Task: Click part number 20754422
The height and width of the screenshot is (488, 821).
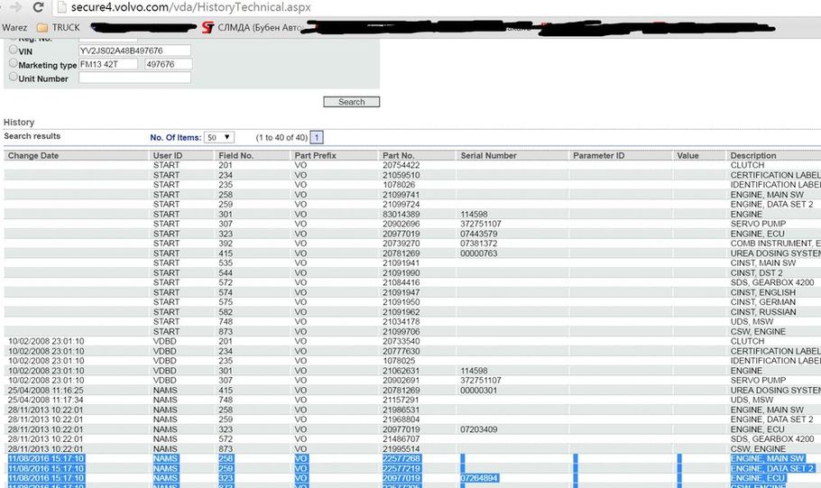Action: (x=401, y=165)
